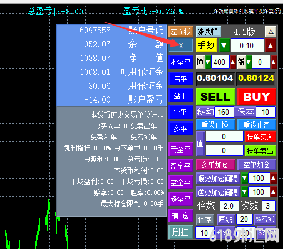Collapse panel using the triangle icon by 4.2版
Viewport: 283px width, 249px height.
click(x=271, y=32)
